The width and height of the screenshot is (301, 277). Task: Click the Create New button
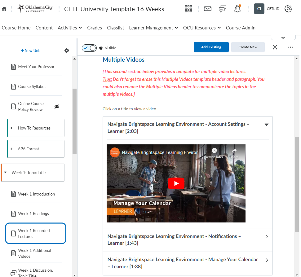pos(248,47)
